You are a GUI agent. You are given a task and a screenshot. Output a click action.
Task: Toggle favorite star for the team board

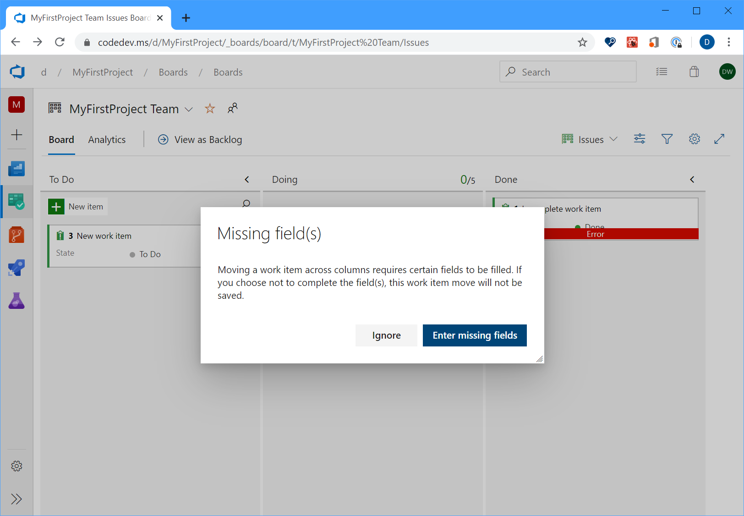(210, 109)
